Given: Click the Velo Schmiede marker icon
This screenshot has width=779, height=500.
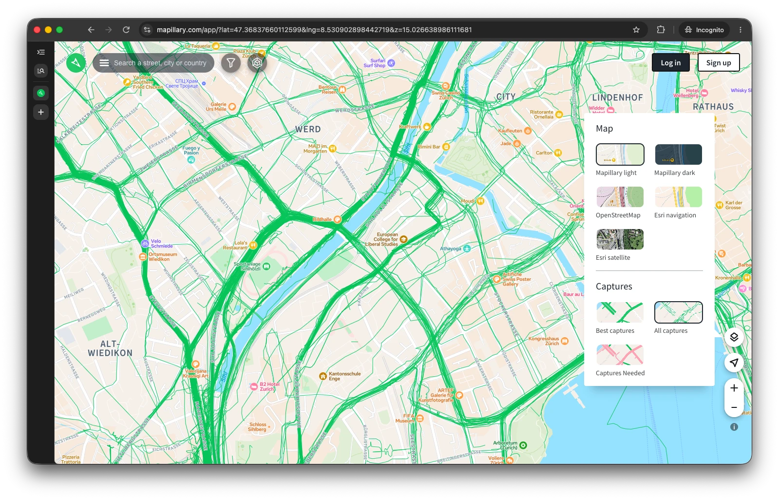Looking at the screenshot, I should click(145, 243).
